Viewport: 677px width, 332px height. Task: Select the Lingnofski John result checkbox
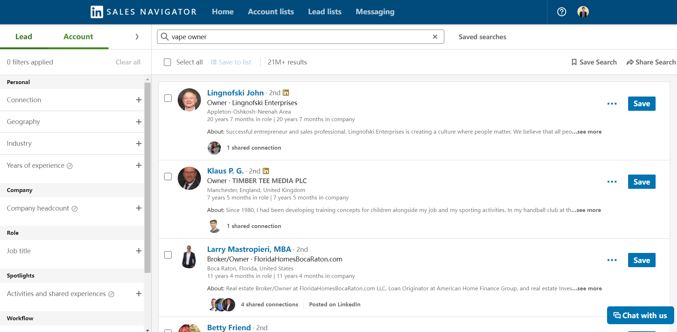[168, 98]
